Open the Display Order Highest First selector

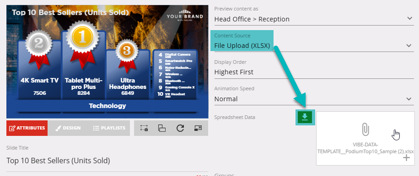pos(314,72)
